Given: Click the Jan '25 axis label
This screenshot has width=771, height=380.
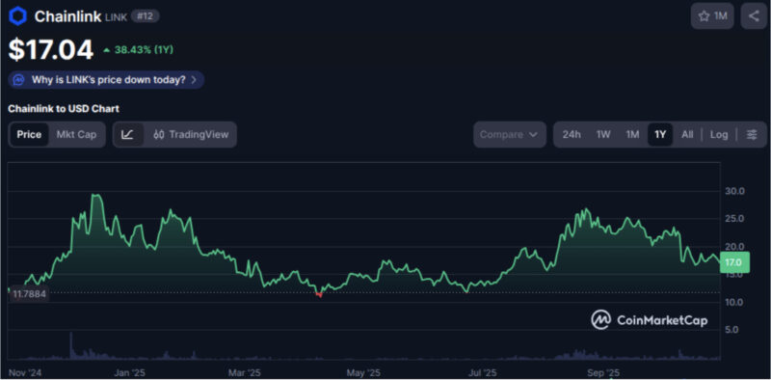Looking at the screenshot, I should pos(130,372).
